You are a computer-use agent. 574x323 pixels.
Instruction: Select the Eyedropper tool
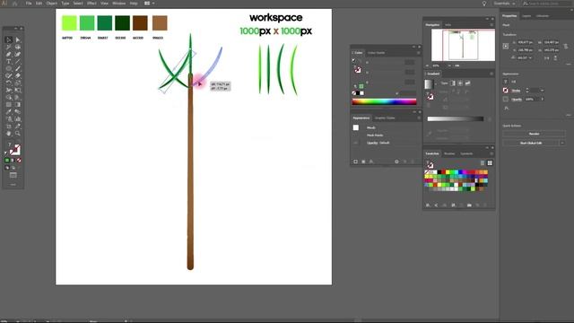[x=9, y=111]
